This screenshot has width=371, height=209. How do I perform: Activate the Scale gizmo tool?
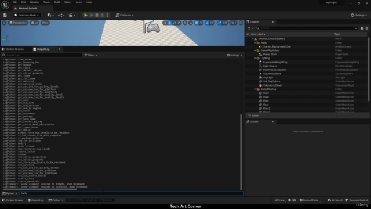tap(179, 23)
